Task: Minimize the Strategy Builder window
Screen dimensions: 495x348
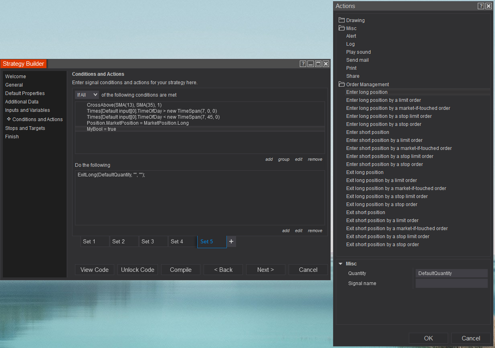Action: click(311, 64)
